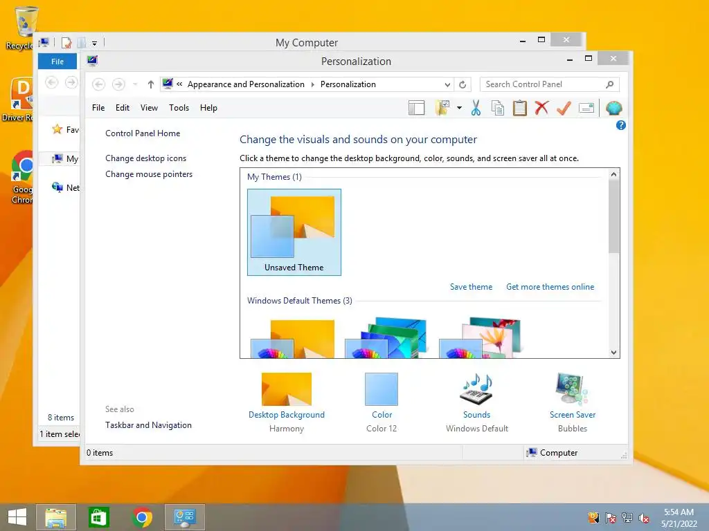The image size is (709, 531).
Task: Click the theme list scrollbar thumb
Action: point(613,216)
